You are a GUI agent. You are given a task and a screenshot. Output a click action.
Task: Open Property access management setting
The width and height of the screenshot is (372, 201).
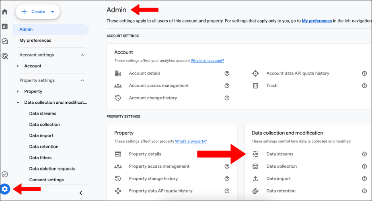[159, 166]
